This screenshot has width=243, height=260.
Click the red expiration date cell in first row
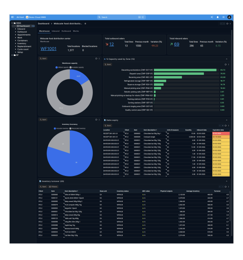click(221, 133)
